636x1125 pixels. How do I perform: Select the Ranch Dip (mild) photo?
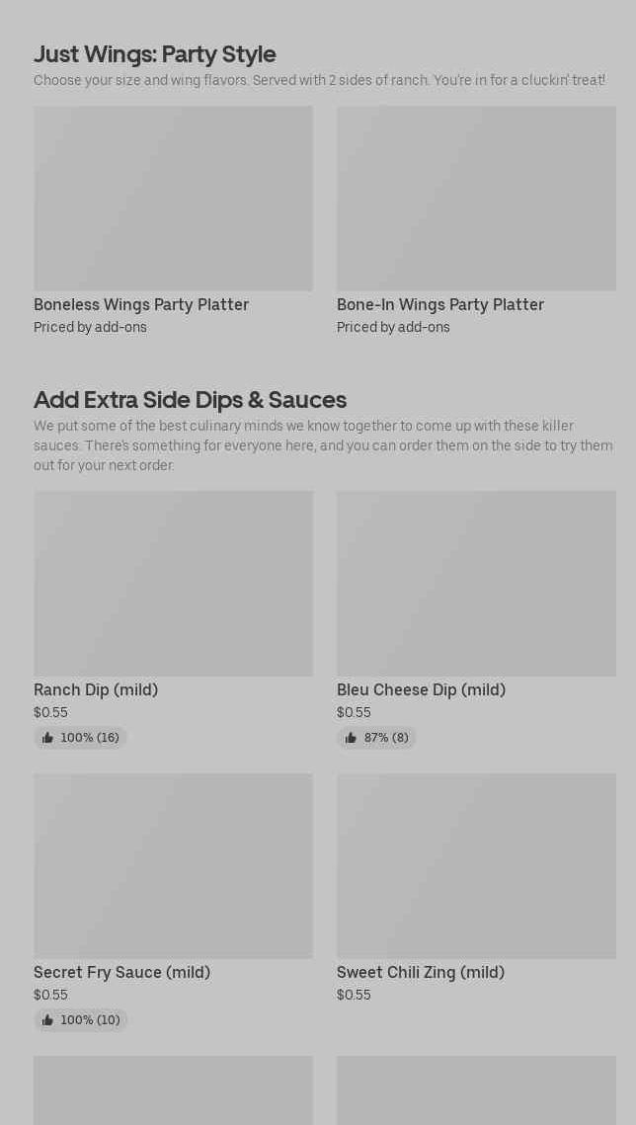point(173,584)
